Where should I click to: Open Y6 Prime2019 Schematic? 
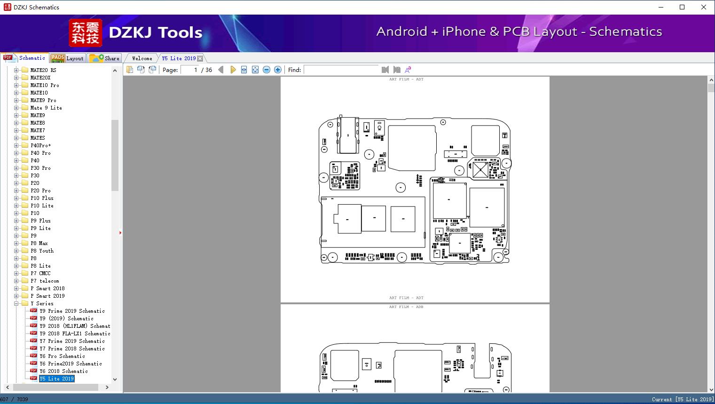71,364
